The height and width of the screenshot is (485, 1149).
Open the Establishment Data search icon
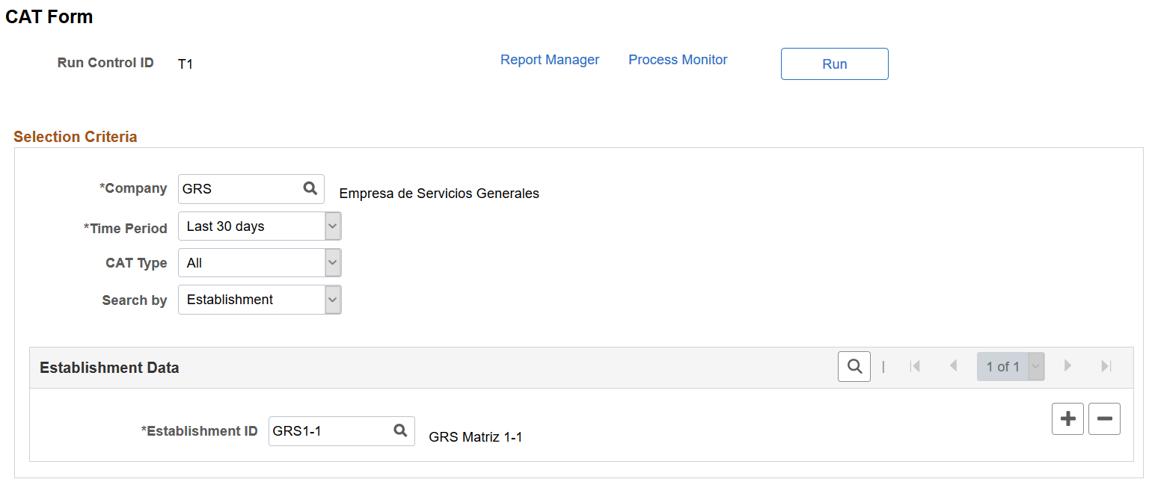[854, 366]
